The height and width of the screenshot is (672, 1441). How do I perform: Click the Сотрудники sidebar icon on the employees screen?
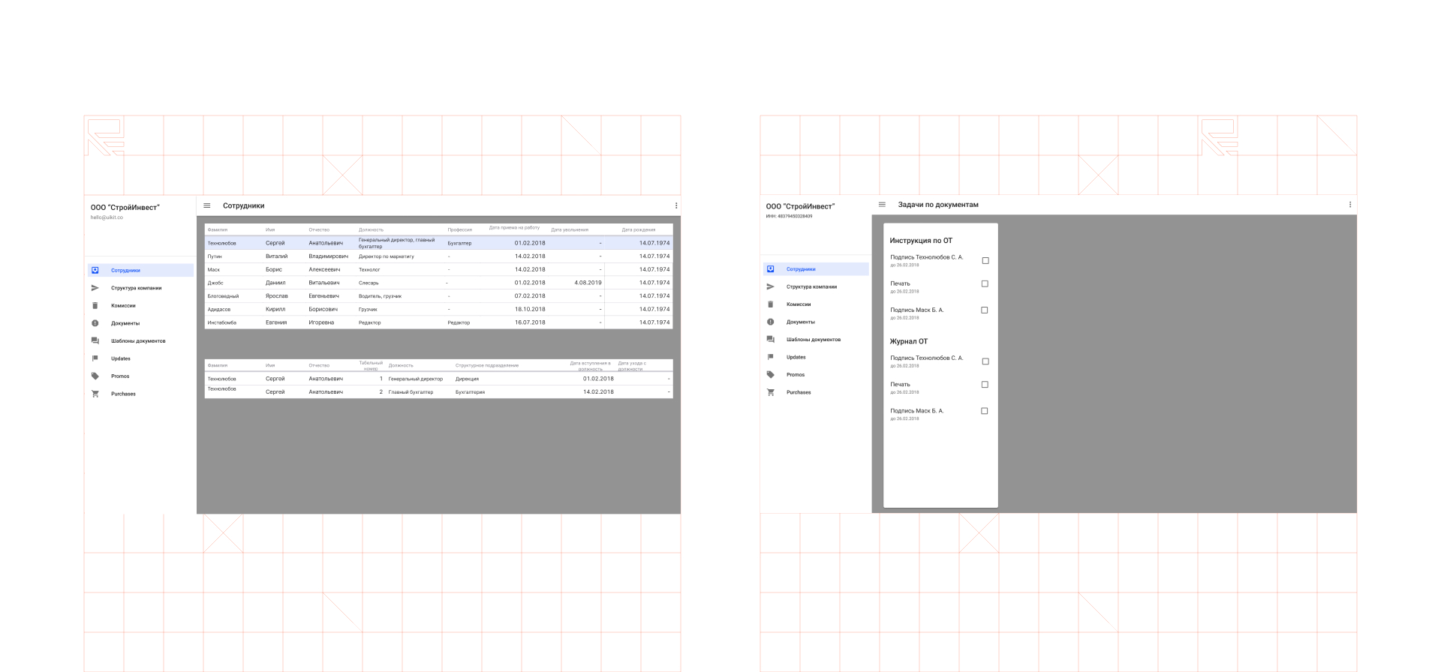tap(95, 271)
